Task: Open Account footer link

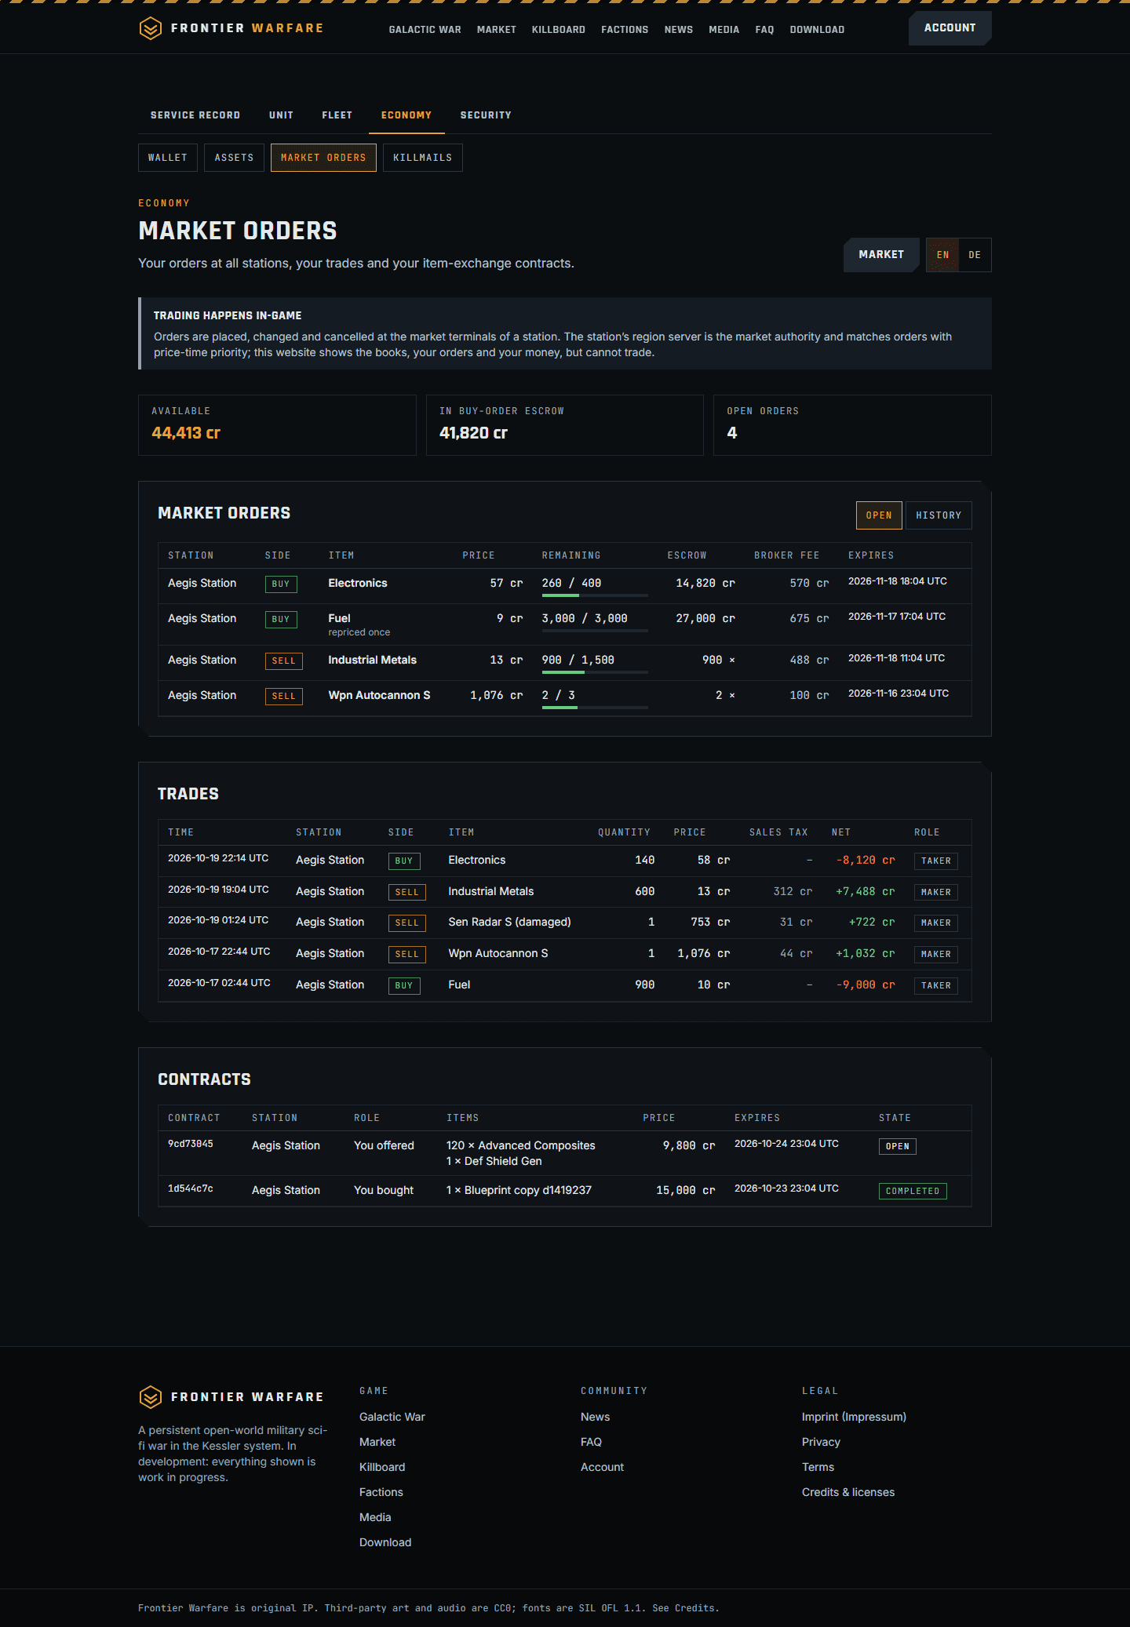Action: coord(602,1467)
